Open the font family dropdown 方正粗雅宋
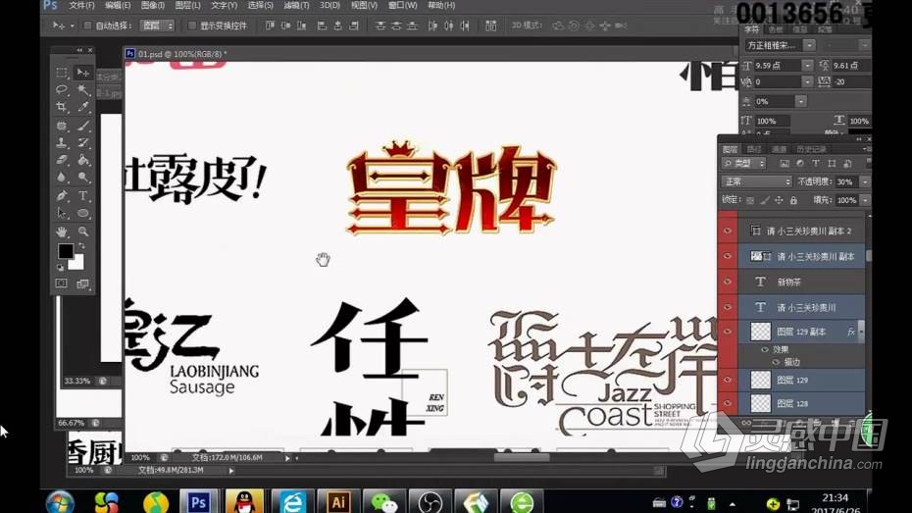Screen dimensions: 912x513 coord(809,45)
